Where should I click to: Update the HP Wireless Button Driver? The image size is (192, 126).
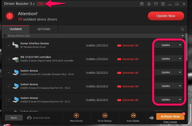166,45
